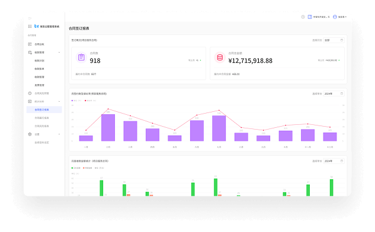The image size is (375, 232).
Task: Click the tallest purple bar for February
Action: (108, 128)
